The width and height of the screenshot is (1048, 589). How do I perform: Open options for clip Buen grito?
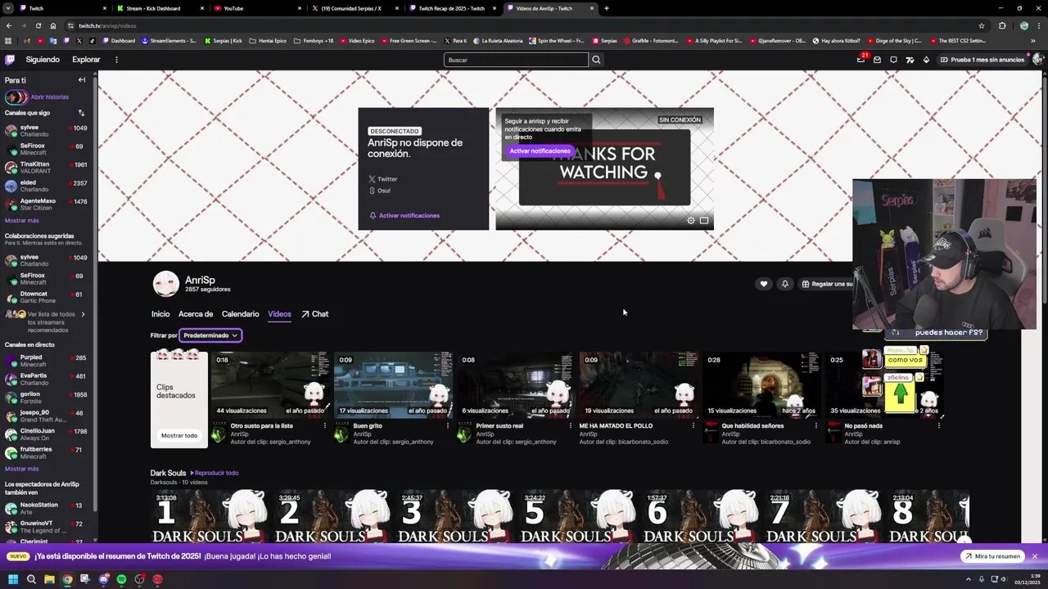(447, 425)
